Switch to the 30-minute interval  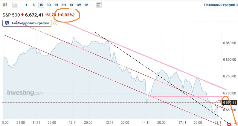coord(48,5)
